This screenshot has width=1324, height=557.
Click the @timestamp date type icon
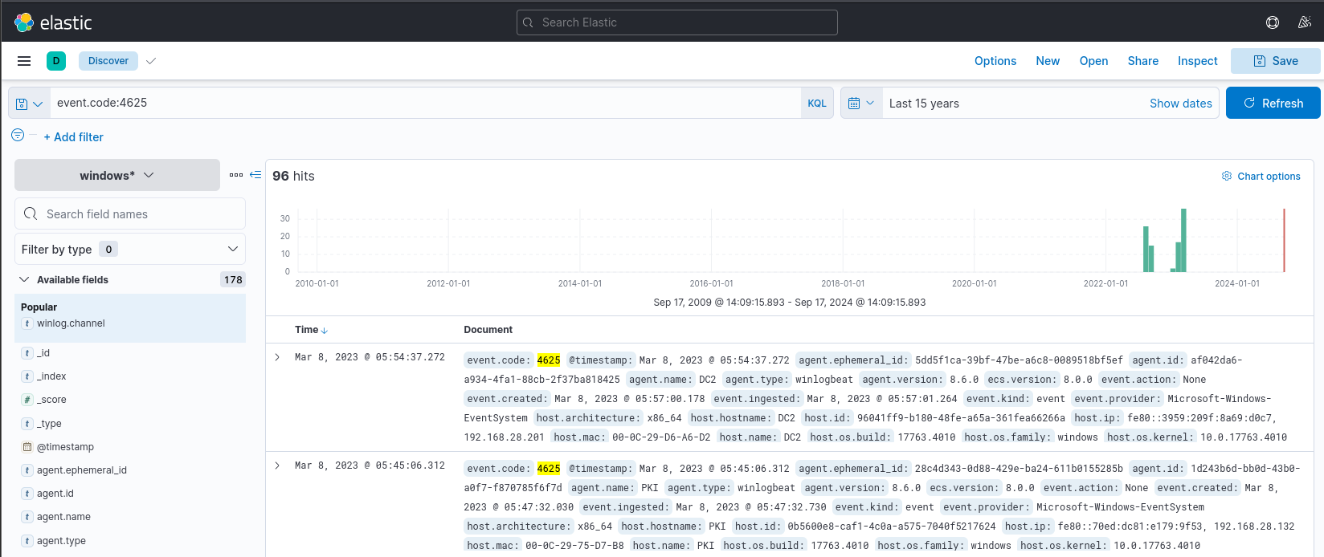(x=27, y=447)
